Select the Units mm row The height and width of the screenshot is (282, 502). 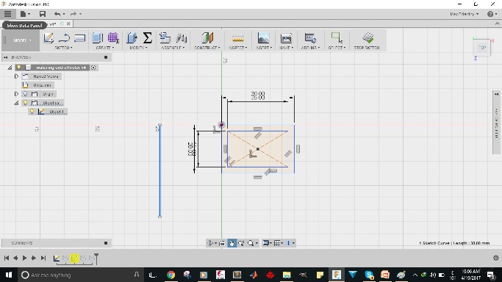point(38,85)
